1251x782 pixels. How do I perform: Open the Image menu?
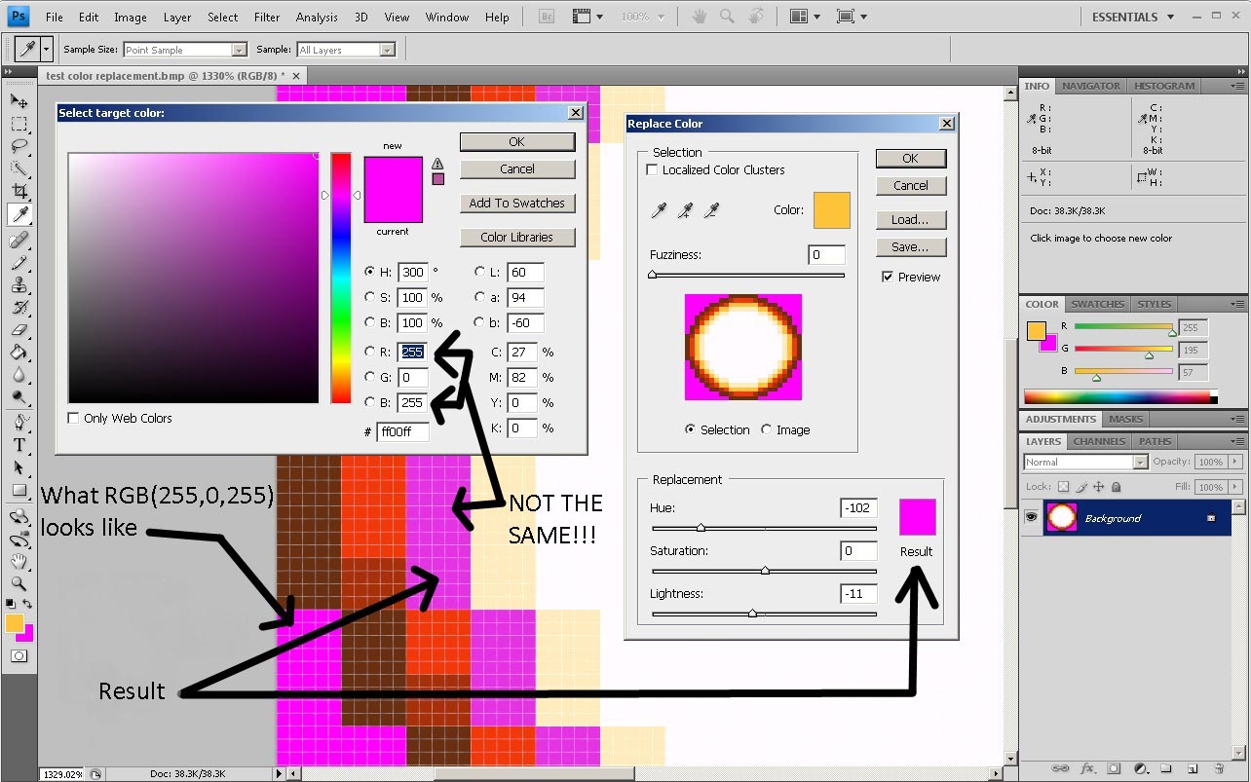click(129, 16)
